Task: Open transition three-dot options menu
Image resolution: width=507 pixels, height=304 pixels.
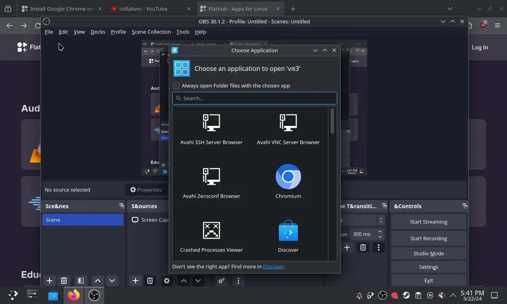Action: click(379, 247)
